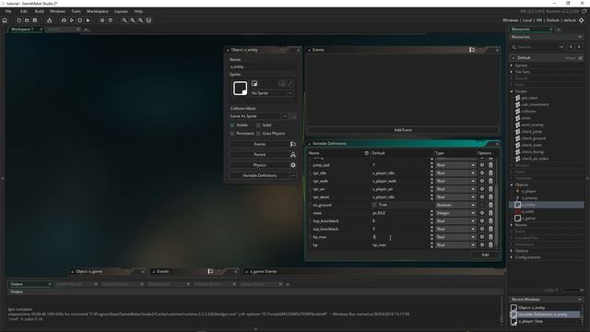This screenshot has height=332, width=590.
Task: Open target settings icon at top right
Action: coord(582,20)
